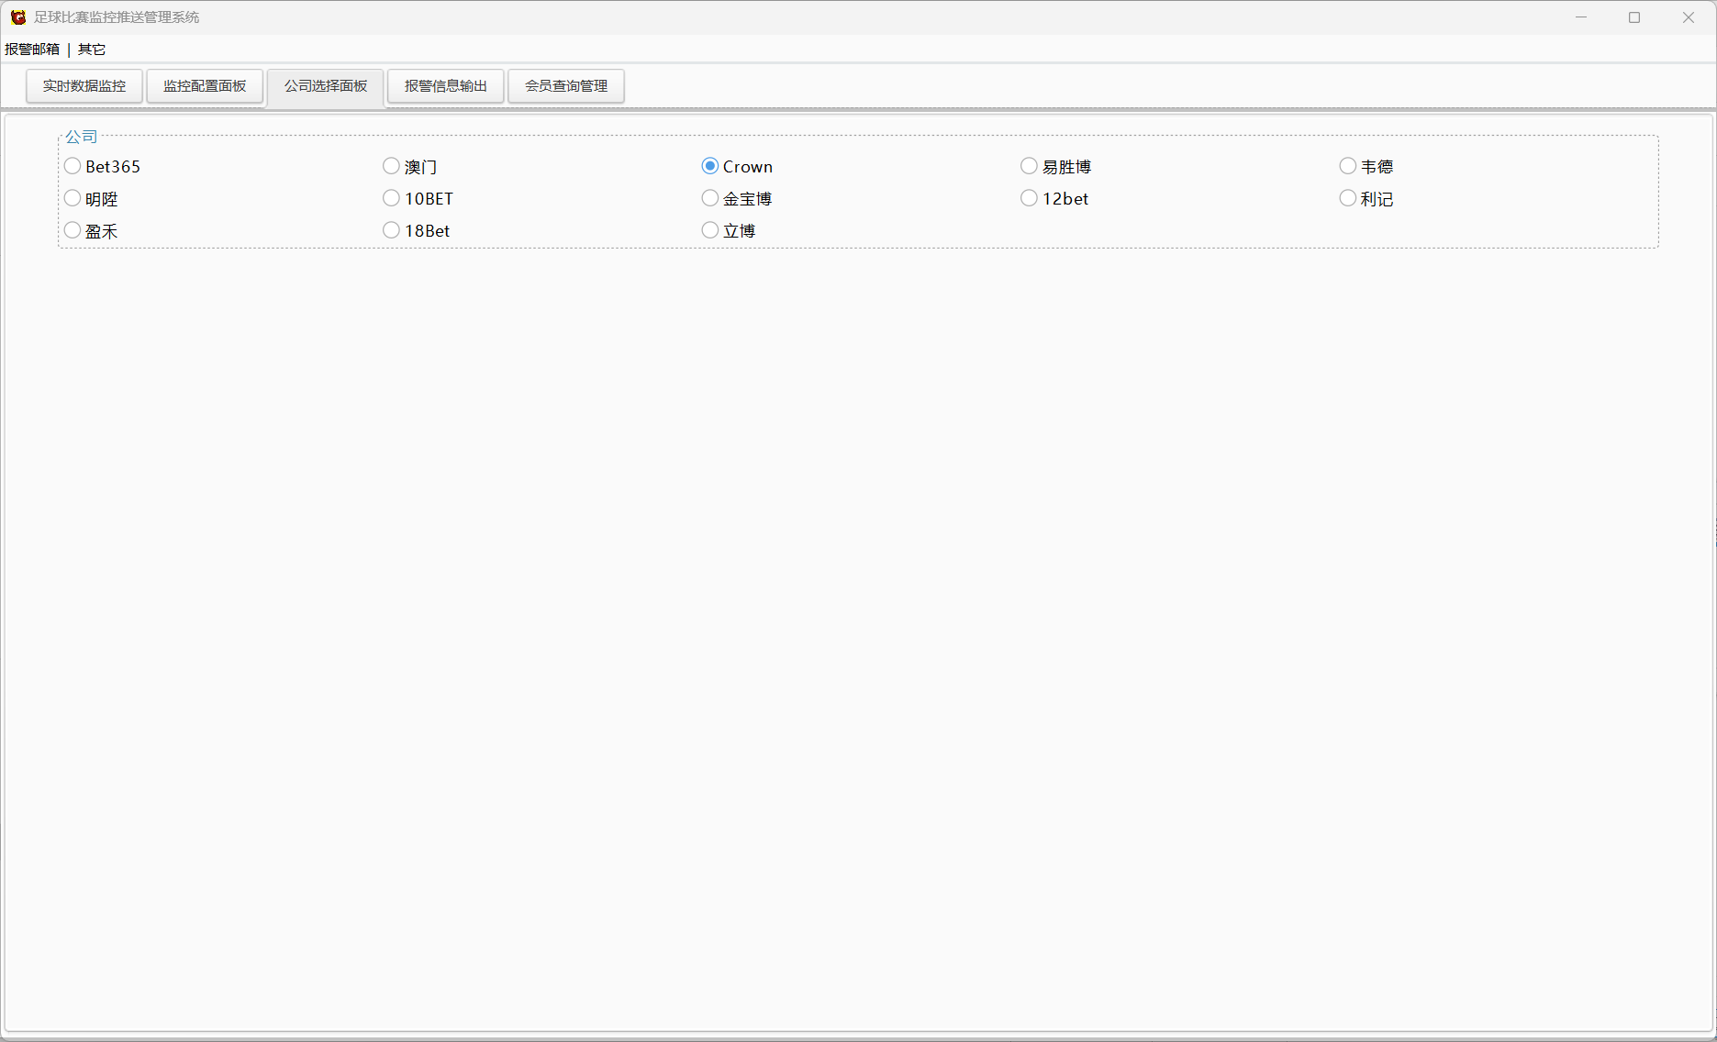Close the 足球比赛监控推送管理系统 window
The width and height of the screenshot is (1717, 1042).
click(1689, 17)
